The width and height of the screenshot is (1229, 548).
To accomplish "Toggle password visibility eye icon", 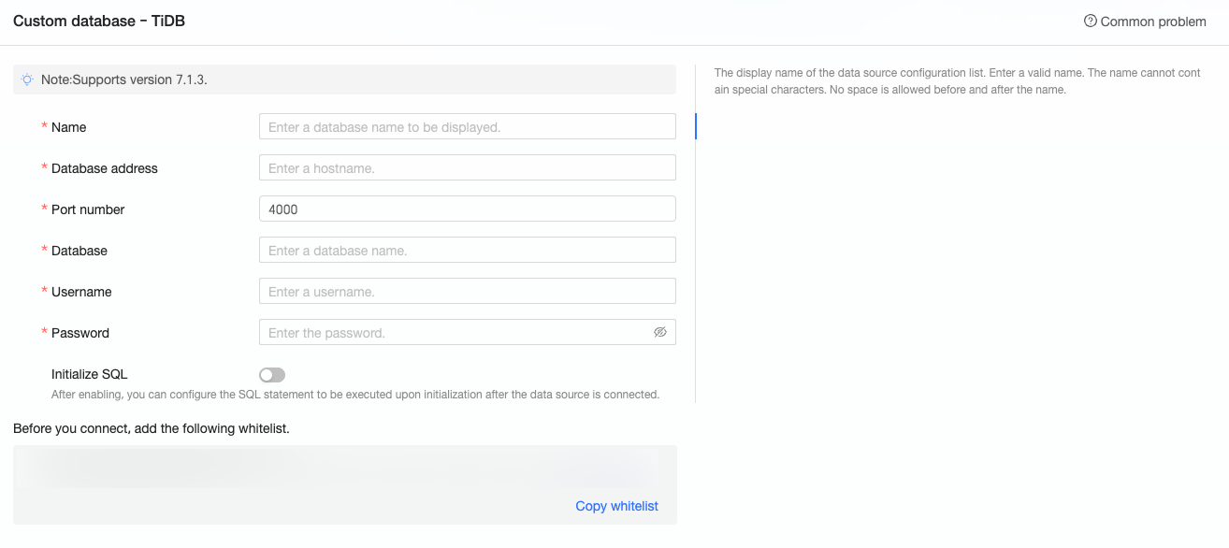I will [x=660, y=332].
